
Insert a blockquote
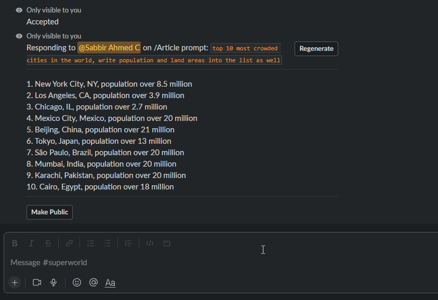[x=128, y=243]
